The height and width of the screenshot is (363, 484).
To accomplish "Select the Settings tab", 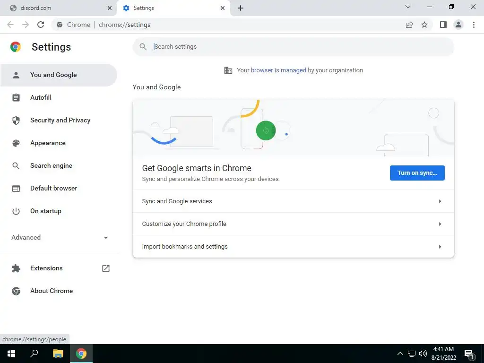I will coord(173,8).
